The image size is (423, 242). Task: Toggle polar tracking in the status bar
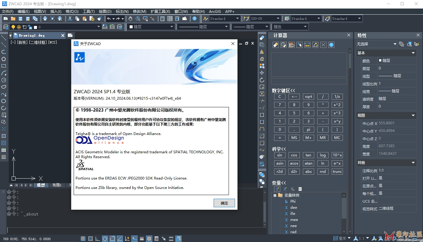pos(105,239)
